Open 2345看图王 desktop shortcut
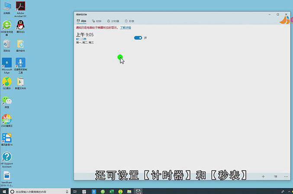293x194 pixels. [x=7, y=121]
